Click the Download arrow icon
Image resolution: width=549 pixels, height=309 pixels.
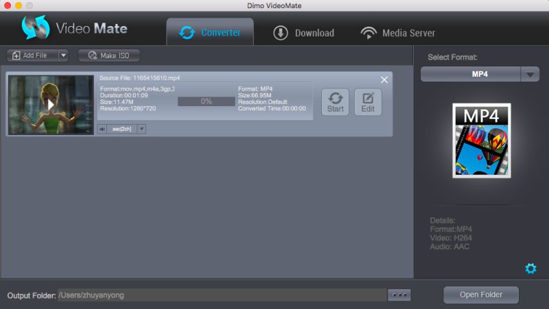click(x=281, y=33)
